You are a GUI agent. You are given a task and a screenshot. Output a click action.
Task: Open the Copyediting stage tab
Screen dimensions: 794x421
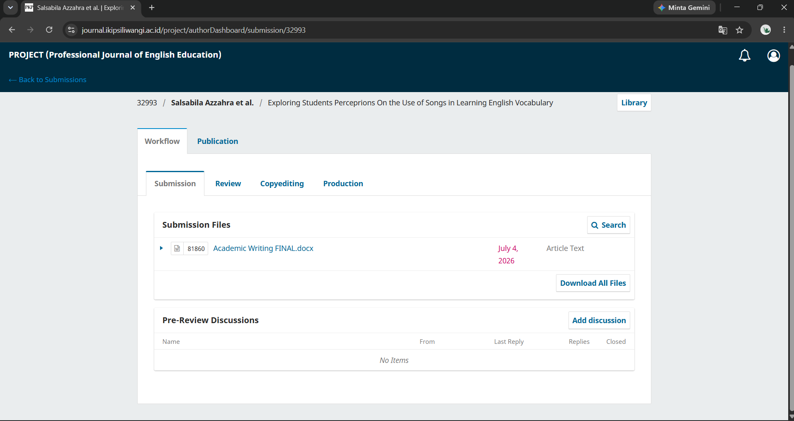pyautogui.click(x=282, y=183)
